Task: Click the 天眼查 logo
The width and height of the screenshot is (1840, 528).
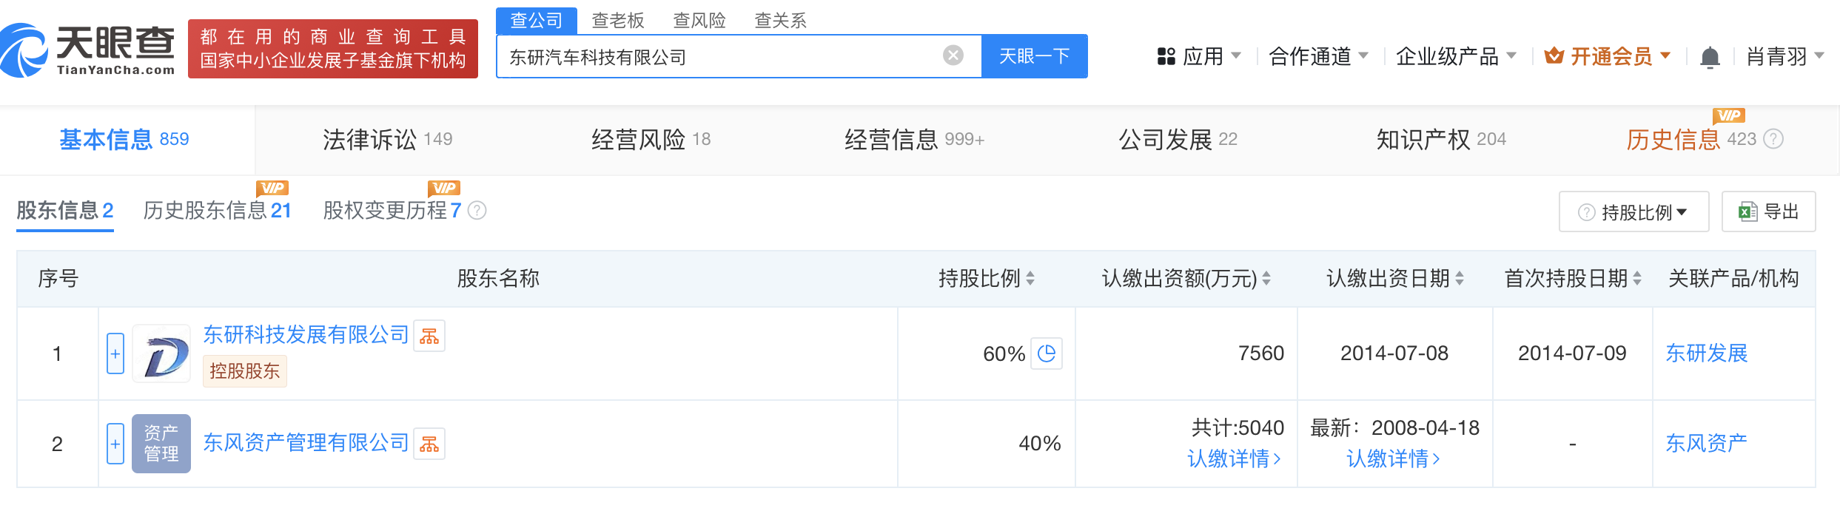Action: pyautogui.click(x=89, y=50)
